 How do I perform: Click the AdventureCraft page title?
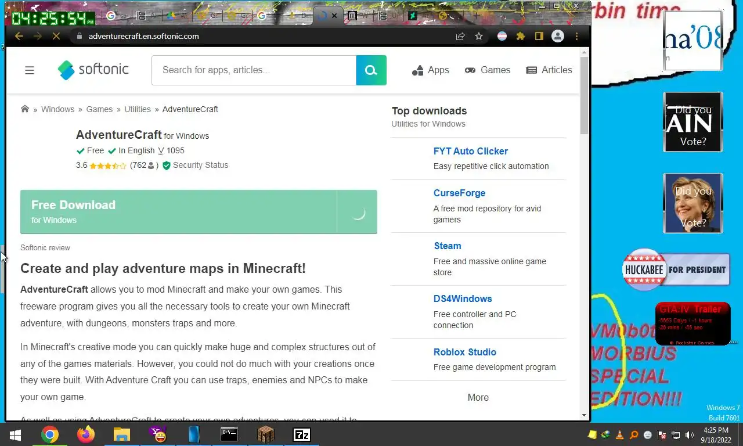coord(118,135)
